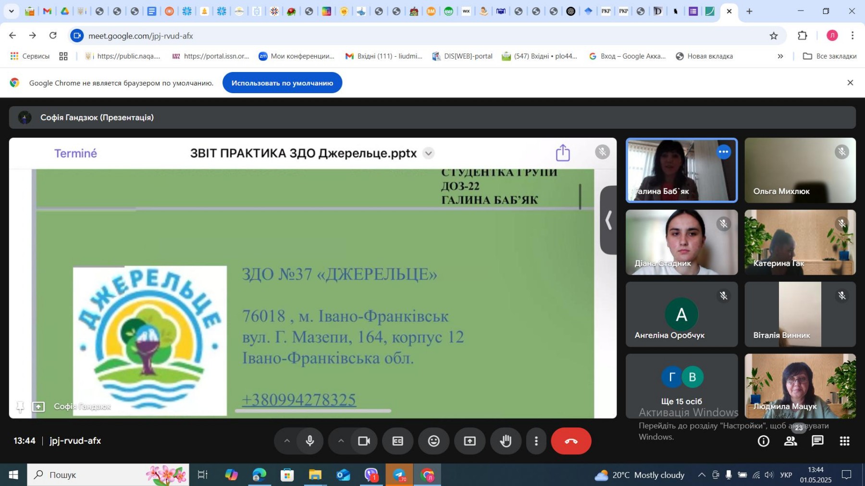
Task: Expand video settings arrow beside camera
Action: click(341, 441)
